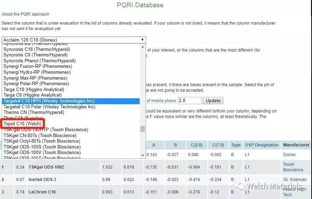
Task: Sort by C(2.8) column header
Action: pyautogui.click(x=197, y=145)
